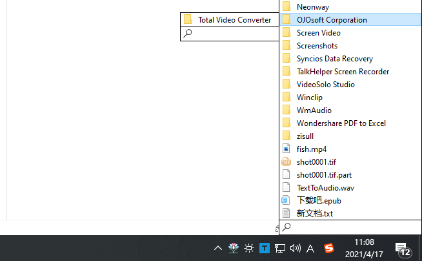Click the Syncios Data Recovery folder icon

tap(286, 58)
